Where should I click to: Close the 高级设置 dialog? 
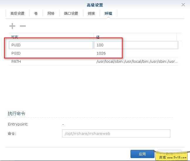coord(183,5)
